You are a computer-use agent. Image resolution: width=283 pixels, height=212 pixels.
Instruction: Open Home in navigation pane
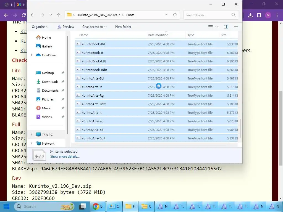coord(46,38)
